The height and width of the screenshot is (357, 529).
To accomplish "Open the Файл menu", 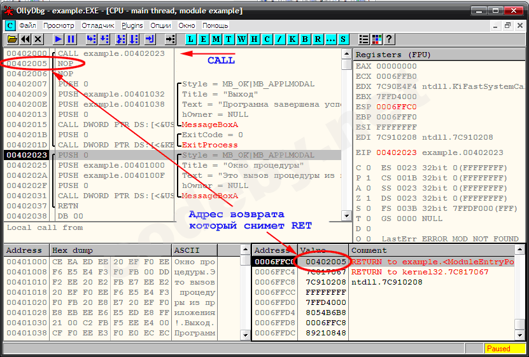I will point(27,25).
